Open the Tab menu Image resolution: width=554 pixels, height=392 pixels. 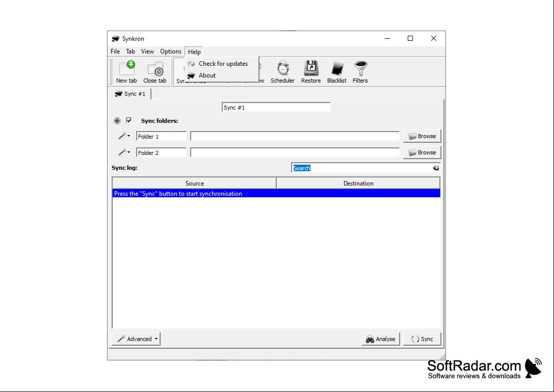pos(130,51)
